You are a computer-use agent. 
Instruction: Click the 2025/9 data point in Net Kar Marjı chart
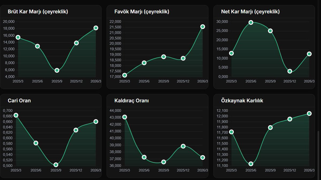pyautogui.click(x=270, y=31)
